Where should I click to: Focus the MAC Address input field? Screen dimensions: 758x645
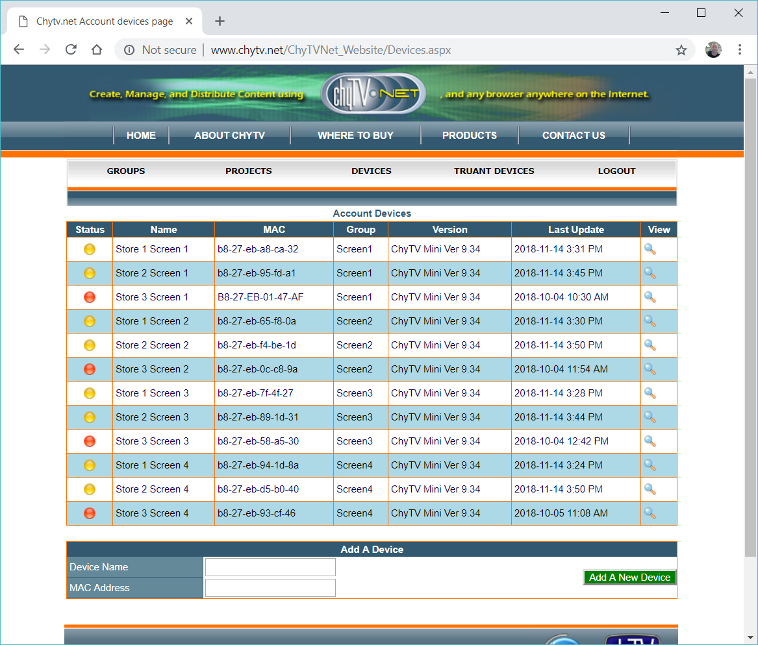tap(270, 588)
